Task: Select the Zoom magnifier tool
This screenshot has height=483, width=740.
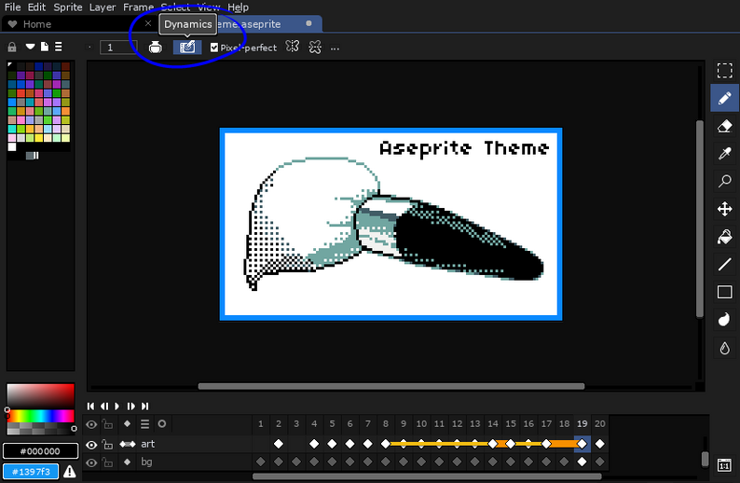Action: point(724,181)
